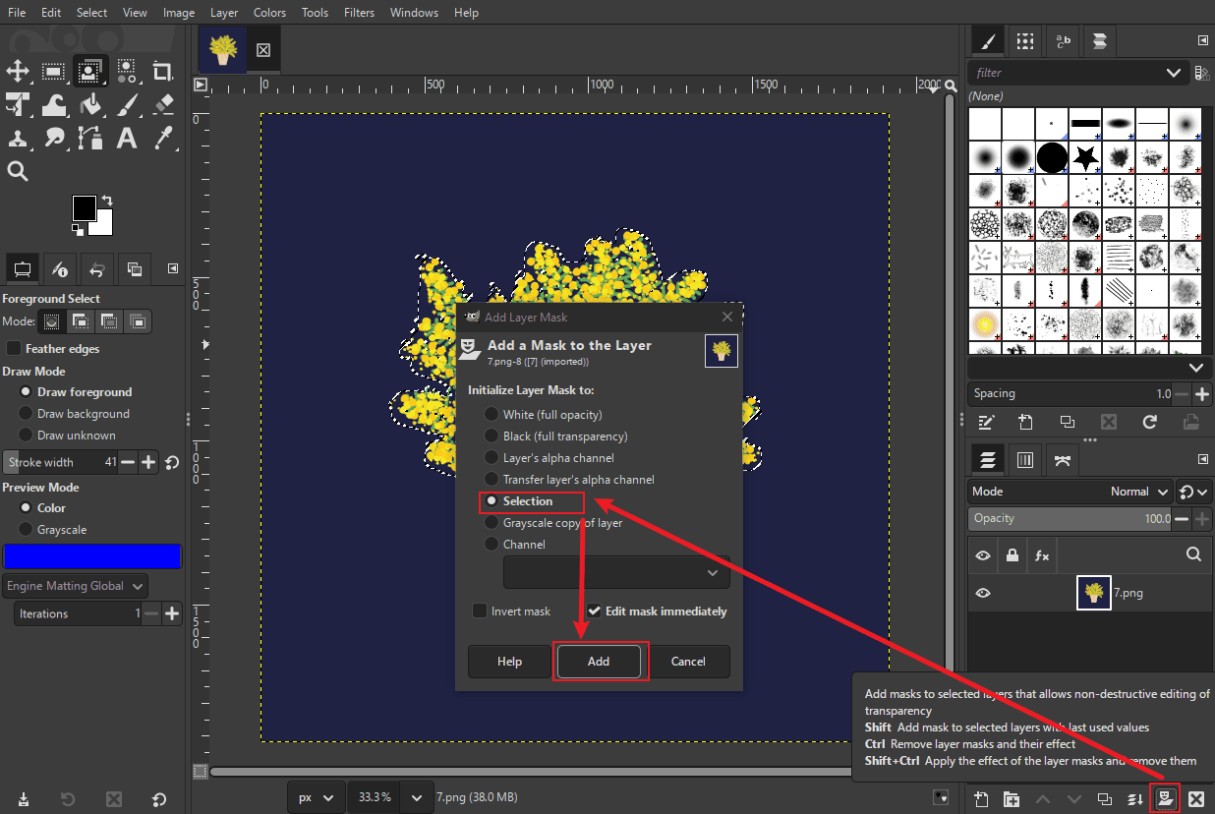Click the 7.png layer thumbnail
Image resolution: width=1215 pixels, height=814 pixels.
(x=1094, y=592)
